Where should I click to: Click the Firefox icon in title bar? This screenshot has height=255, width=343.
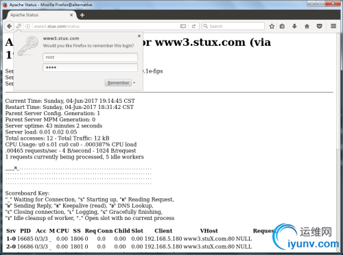(x=5, y=5)
